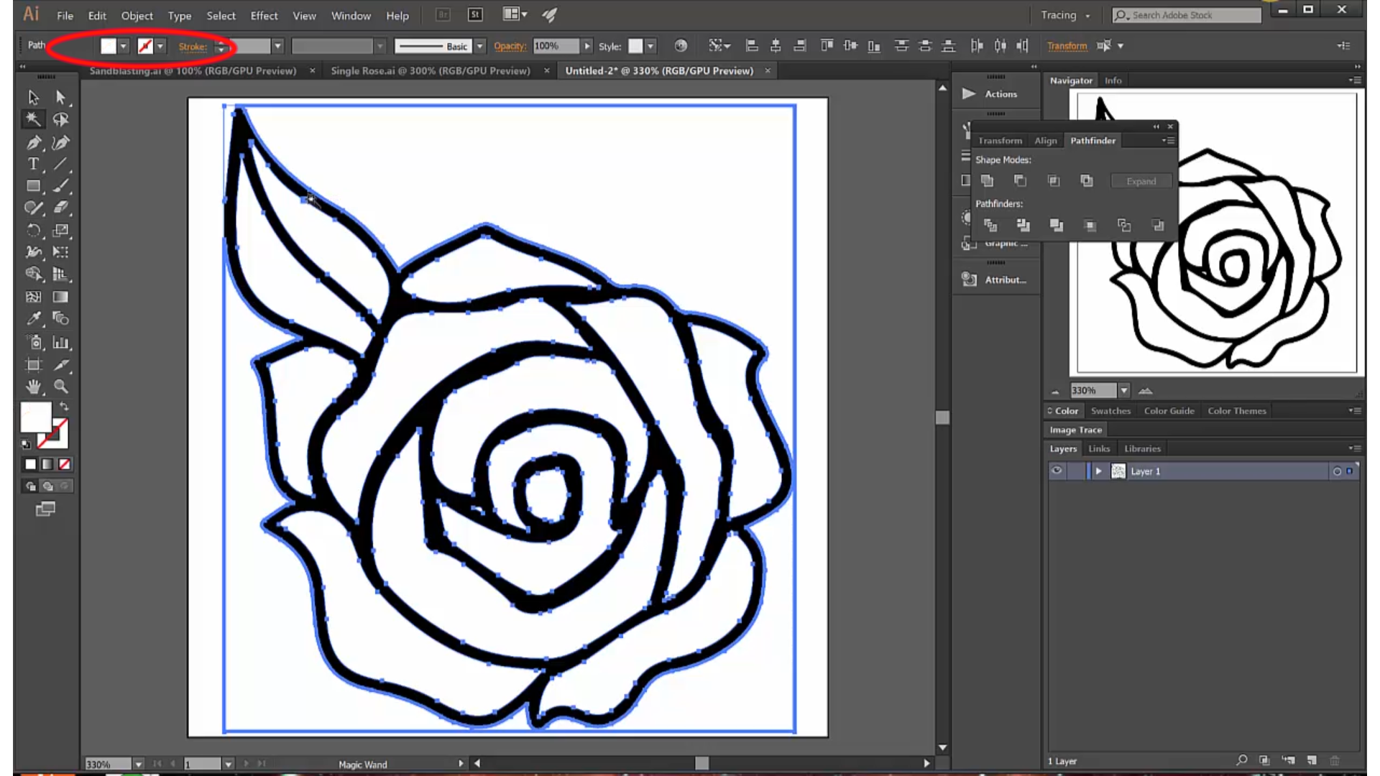1380x776 pixels.
Task: Select the Eyedropper tool
Action: 33,319
